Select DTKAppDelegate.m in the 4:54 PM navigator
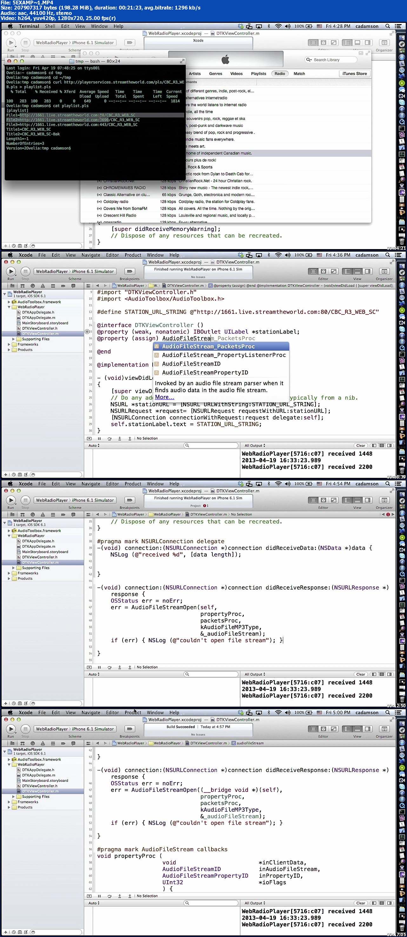 click(x=39, y=546)
